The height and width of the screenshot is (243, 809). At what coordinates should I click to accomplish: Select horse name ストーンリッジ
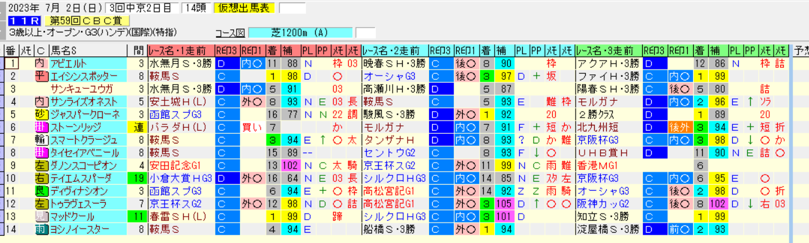point(88,127)
